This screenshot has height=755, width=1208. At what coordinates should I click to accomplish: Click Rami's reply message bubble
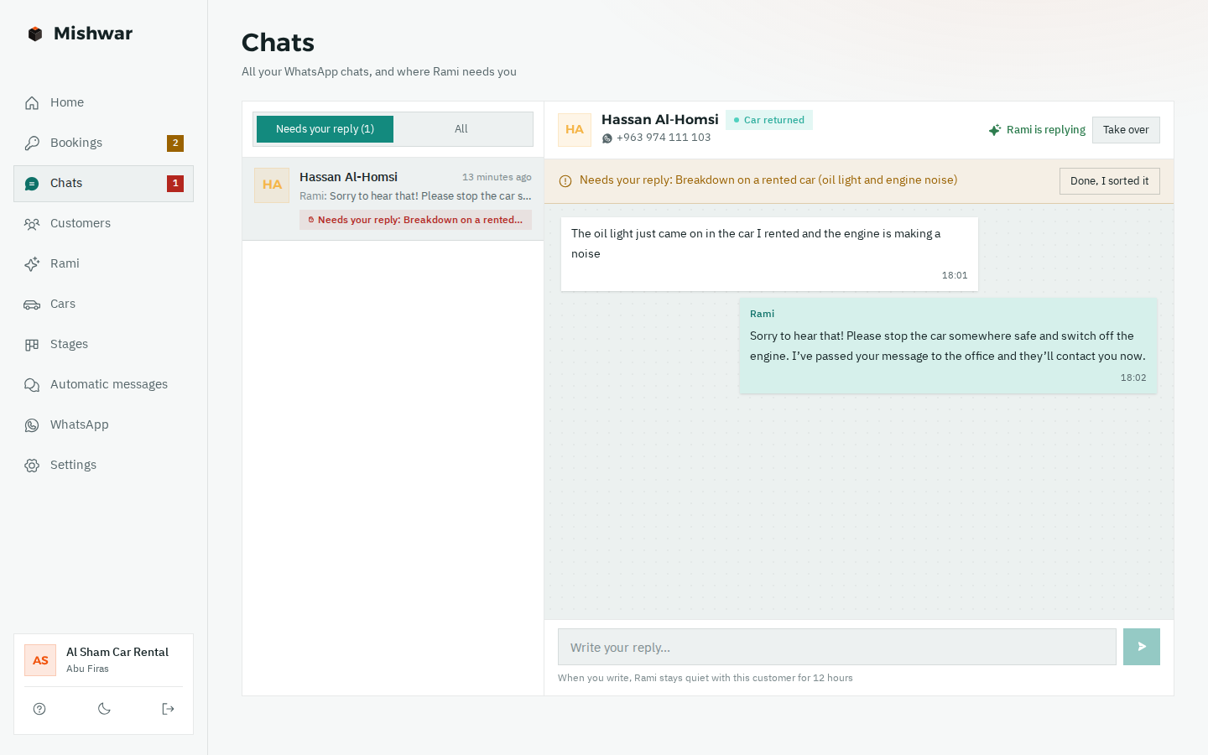coord(948,346)
